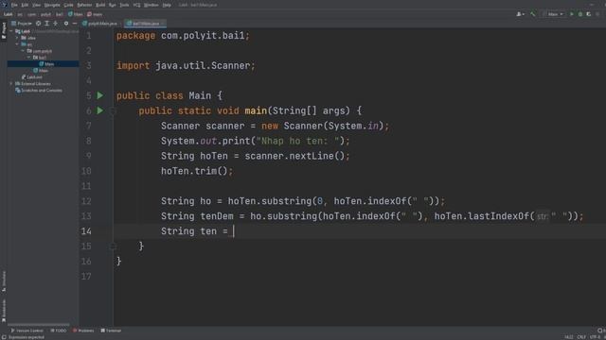The width and height of the screenshot is (606, 340).
Task: Click the main method breadcrumb in navigation bar
Action: [95, 14]
